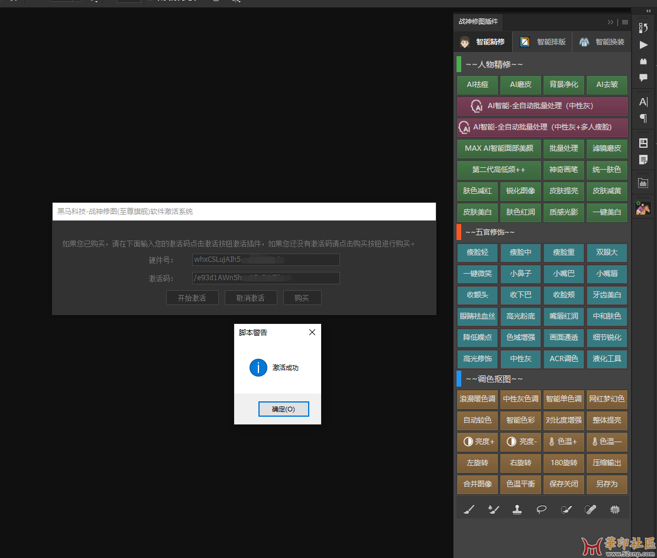Increase brightness with the 亮度+ button

(478, 442)
